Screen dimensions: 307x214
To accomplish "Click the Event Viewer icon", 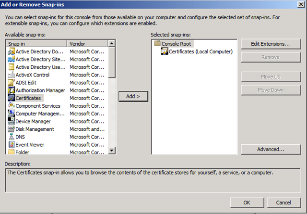I will 11,145.
